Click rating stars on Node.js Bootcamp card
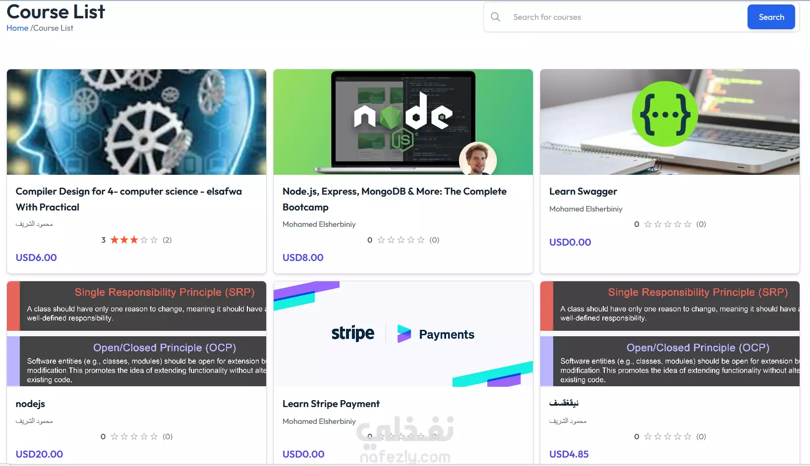Image resolution: width=810 pixels, height=466 pixels. (x=401, y=240)
